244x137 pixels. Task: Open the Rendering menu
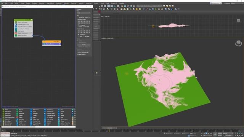tap(59, 3)
